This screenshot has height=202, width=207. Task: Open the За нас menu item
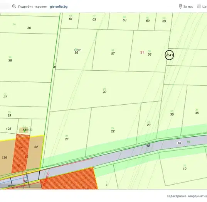(x=188, y=7)
